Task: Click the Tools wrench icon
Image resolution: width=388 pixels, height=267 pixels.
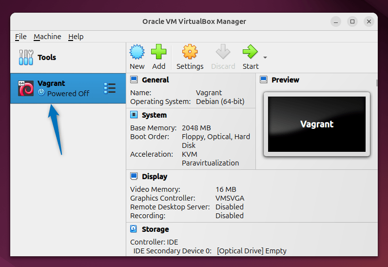Action: pyautogui.click(x=26, y=58)
